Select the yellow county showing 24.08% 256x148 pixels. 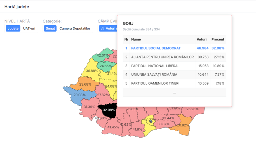(111, 86)
